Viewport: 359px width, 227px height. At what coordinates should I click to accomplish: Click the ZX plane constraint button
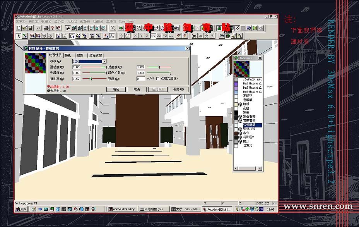click(159, 36)
